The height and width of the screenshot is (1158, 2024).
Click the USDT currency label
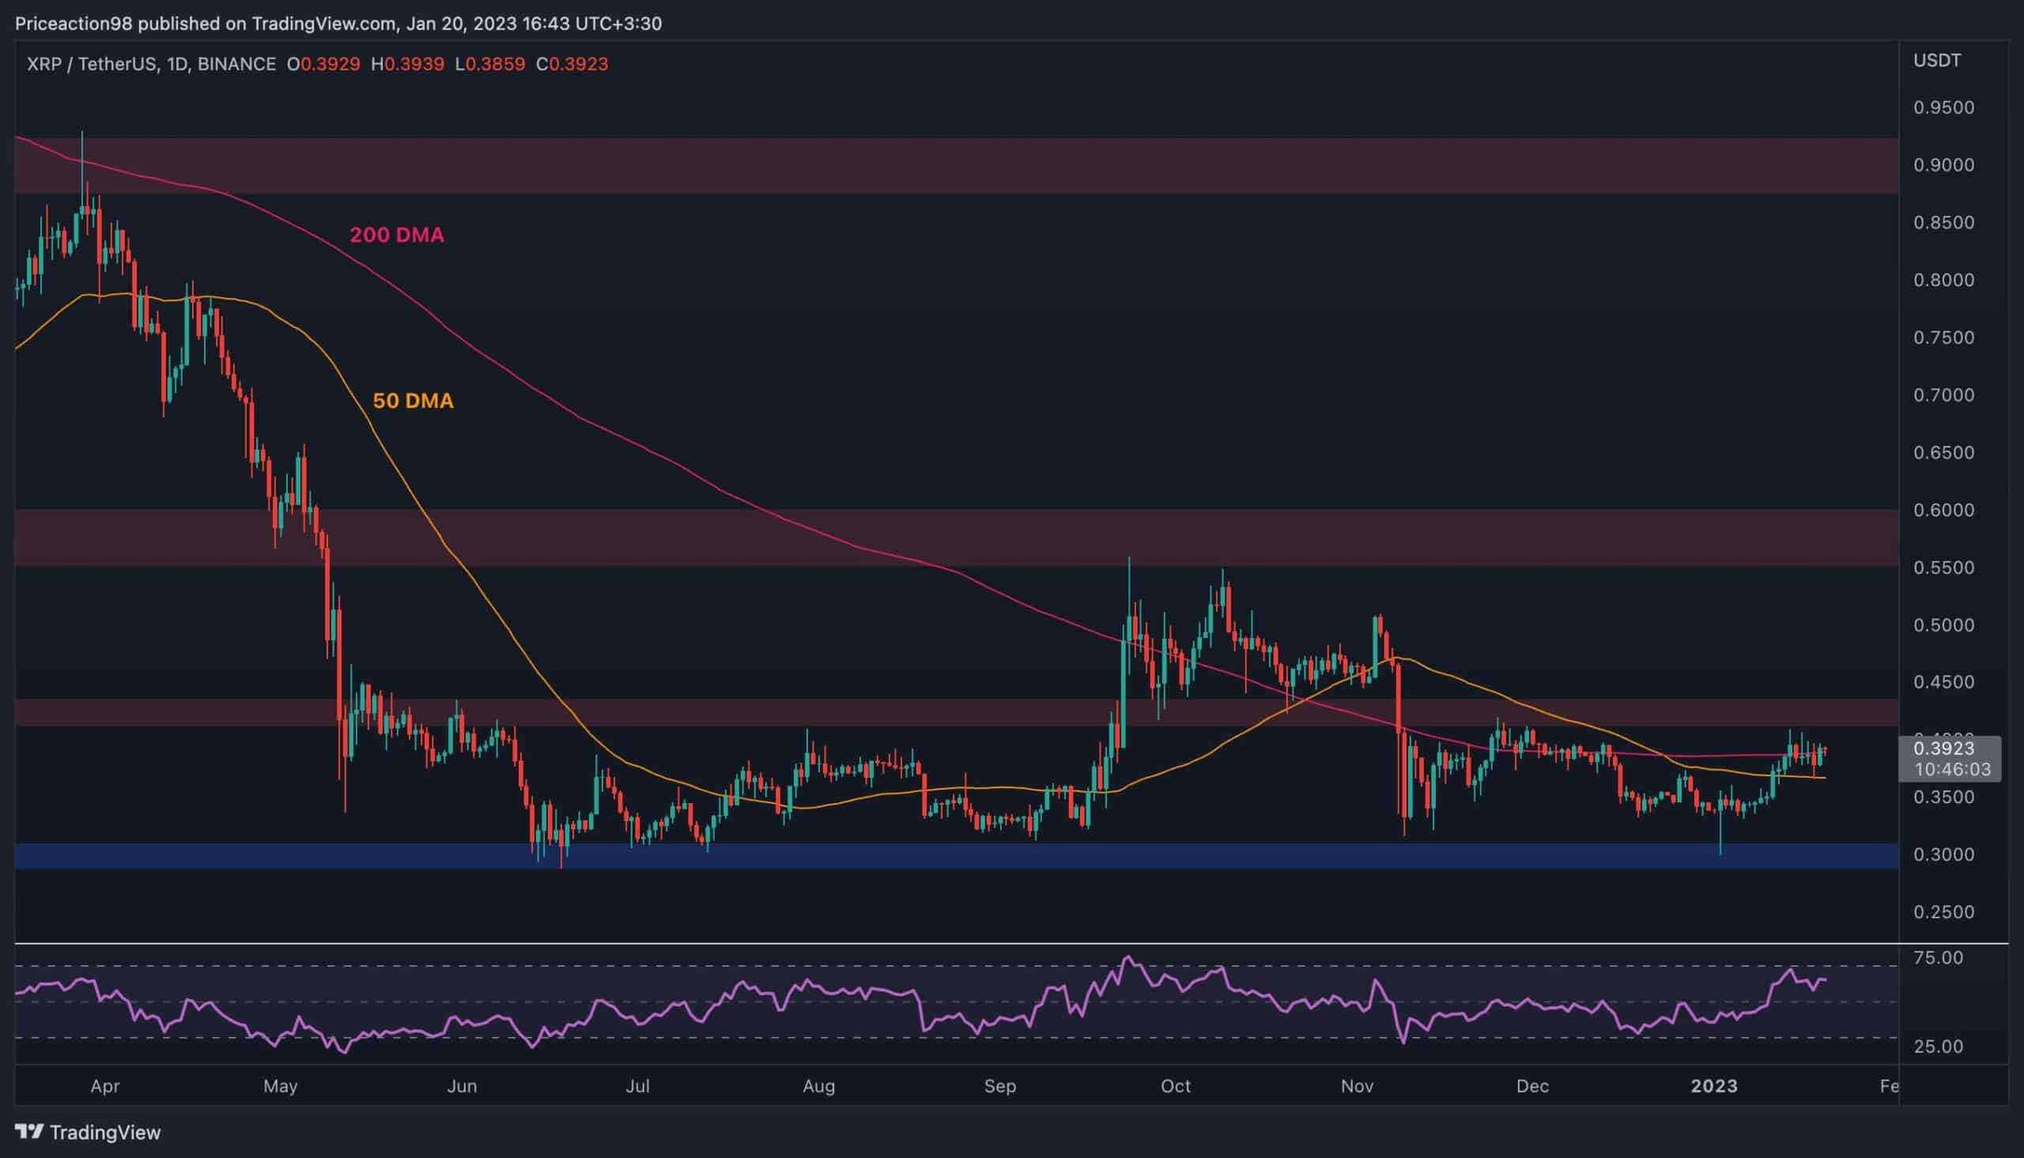(1936, 60)
